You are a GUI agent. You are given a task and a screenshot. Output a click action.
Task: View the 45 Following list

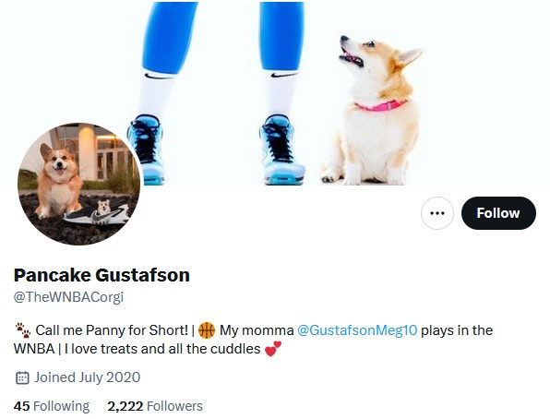[52, 406]
